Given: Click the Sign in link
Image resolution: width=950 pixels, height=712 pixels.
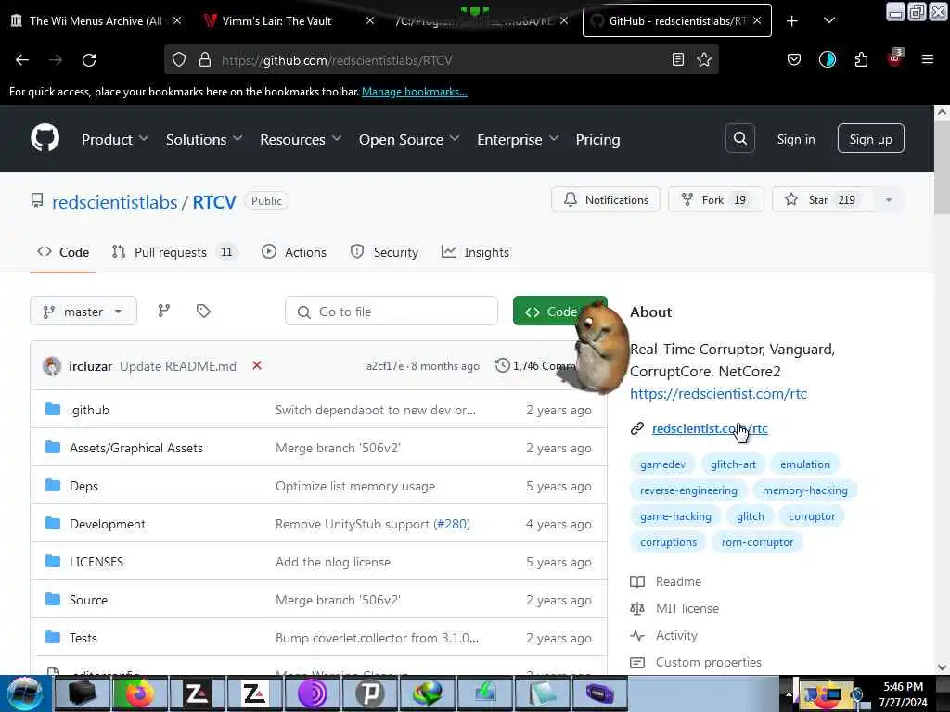Looking at the screenshot, I should pyautogui.click(x=795, y=139).
